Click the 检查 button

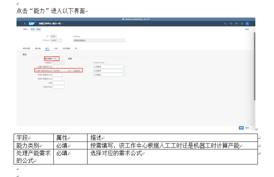tap(33, 29)
